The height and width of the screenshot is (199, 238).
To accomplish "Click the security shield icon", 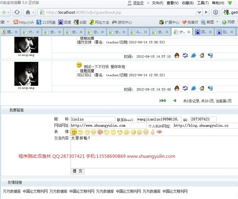I will pos(216,12).
